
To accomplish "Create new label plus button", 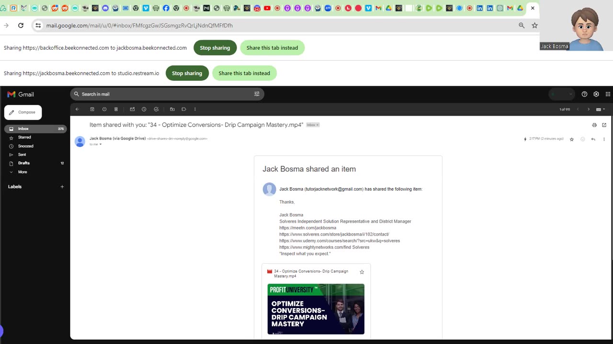I will click(x=62, y=187).
